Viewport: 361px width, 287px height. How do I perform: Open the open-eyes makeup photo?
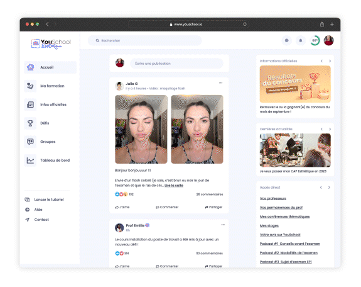197,129
